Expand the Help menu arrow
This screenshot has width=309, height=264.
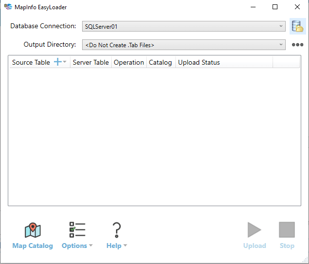pyautogui.click(x=125, y=246)
